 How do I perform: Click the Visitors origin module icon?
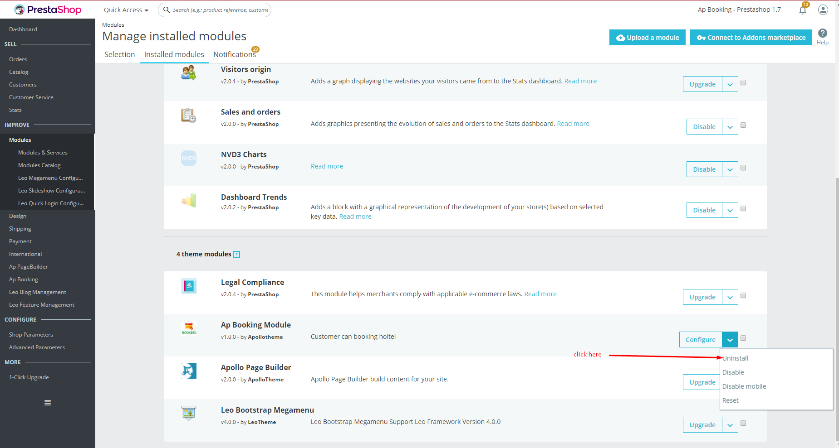tap(189, 72)
